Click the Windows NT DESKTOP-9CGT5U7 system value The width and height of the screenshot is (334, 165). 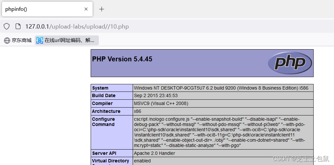(x=221, y=88)
